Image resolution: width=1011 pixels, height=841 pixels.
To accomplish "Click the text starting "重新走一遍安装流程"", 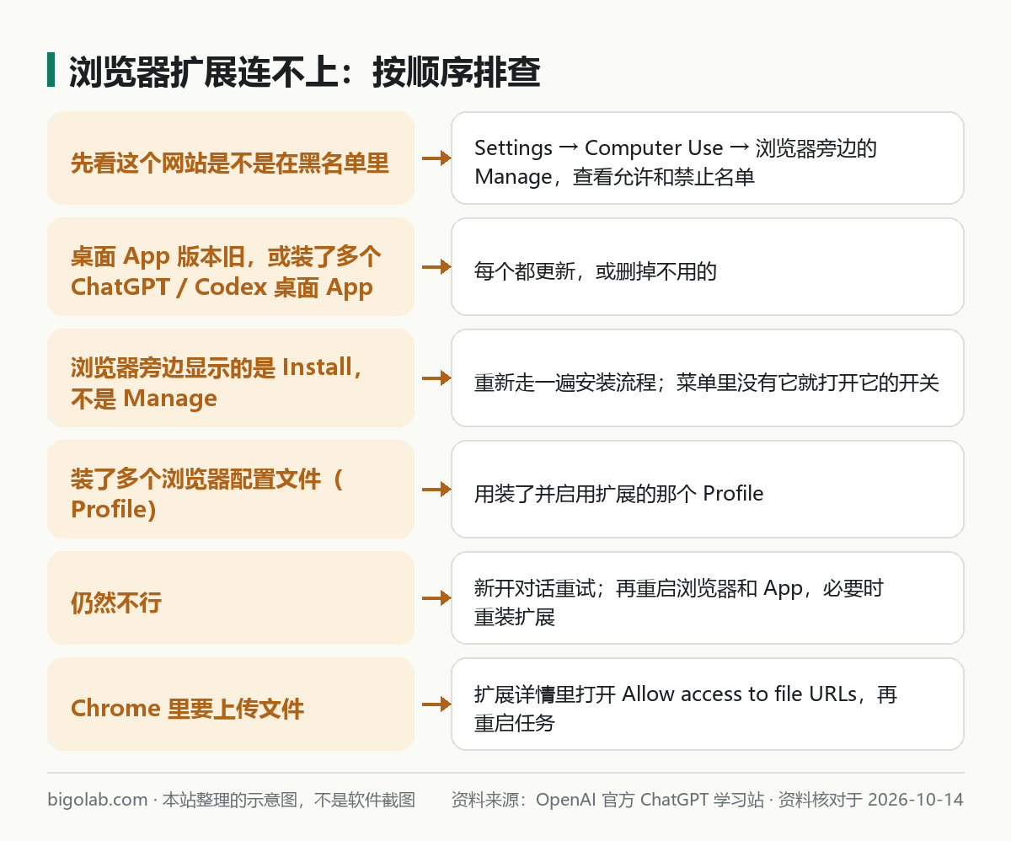I will pos(706,383).
